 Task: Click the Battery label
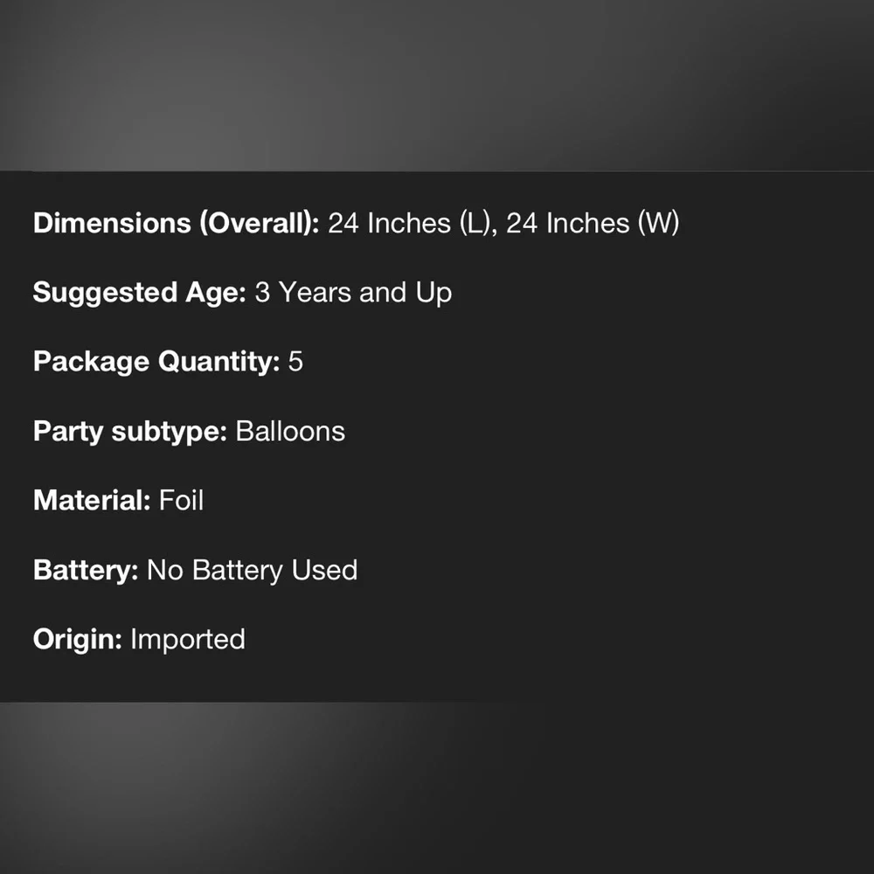pos(86,570)
